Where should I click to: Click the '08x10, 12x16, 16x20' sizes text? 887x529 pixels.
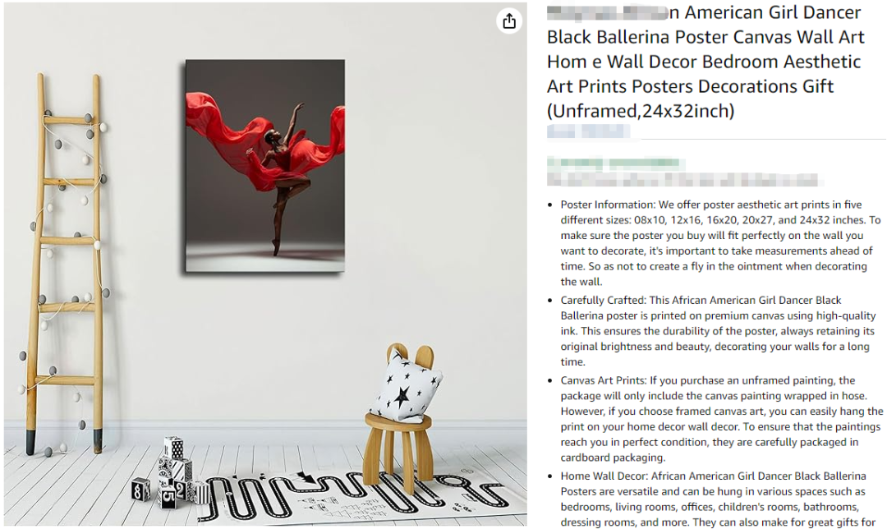pyautogui.click(x=697, y=219)
